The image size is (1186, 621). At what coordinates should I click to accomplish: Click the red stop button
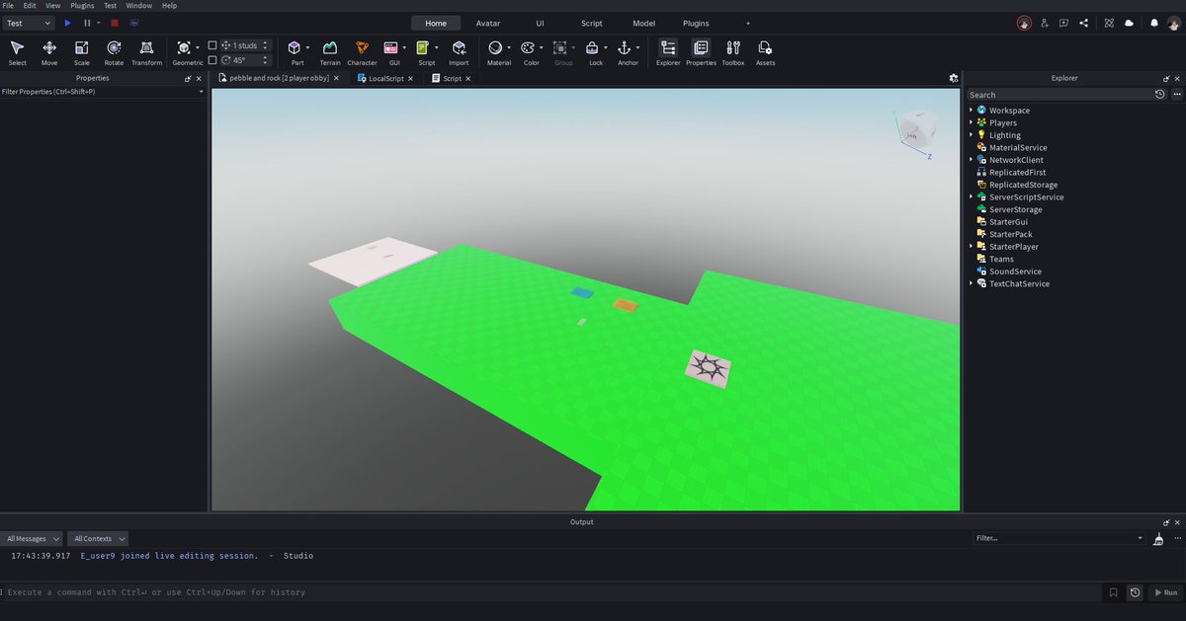(x=115, y=22)
